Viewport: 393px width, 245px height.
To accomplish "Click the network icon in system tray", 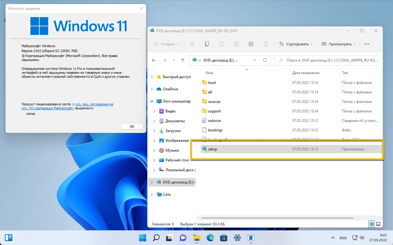I will [x=355, y=238].
